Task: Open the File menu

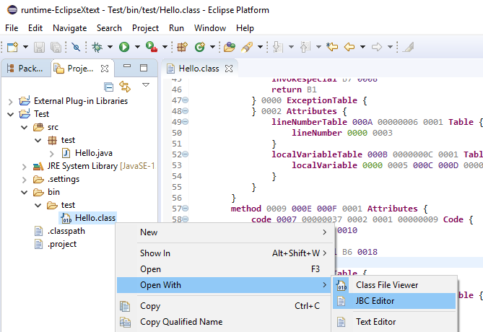Action: pyautogui.click(x=12, y=28)
